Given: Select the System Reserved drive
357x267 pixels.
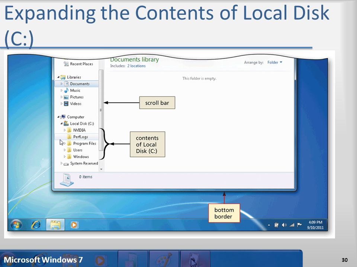Looking at the screenshot, I should (84, 163).
